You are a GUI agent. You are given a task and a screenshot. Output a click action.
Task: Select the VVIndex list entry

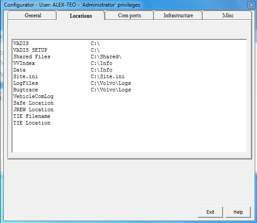(129, 63)
